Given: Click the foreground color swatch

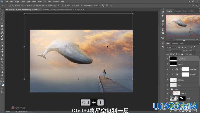Looking at the screenshot, I should (1, 84).
